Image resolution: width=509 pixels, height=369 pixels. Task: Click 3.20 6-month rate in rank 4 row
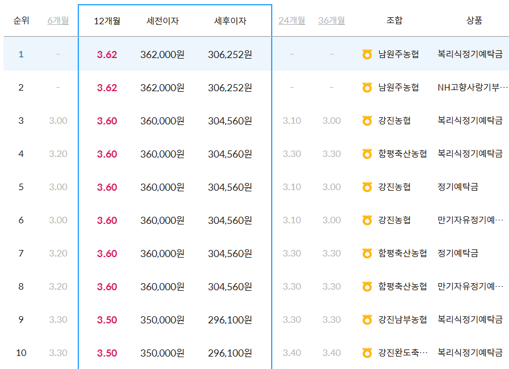(x=58, y=153)
